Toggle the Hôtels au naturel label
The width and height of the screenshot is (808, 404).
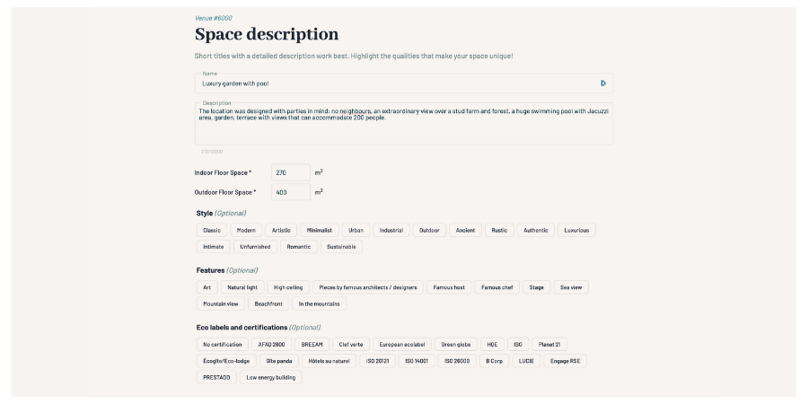click(x=329, y=361)
